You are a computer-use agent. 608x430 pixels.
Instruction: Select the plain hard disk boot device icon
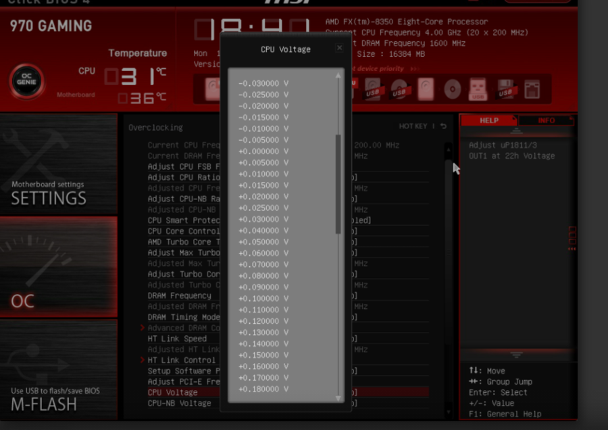426,89
